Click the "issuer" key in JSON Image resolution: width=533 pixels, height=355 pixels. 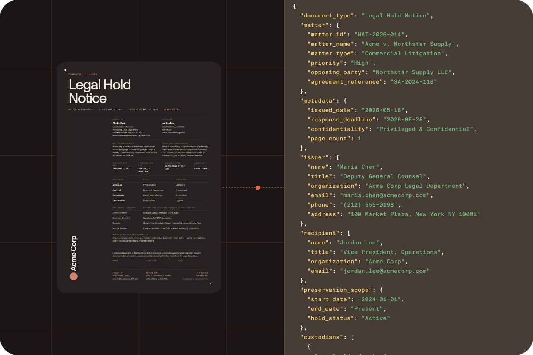pos(315,157)
